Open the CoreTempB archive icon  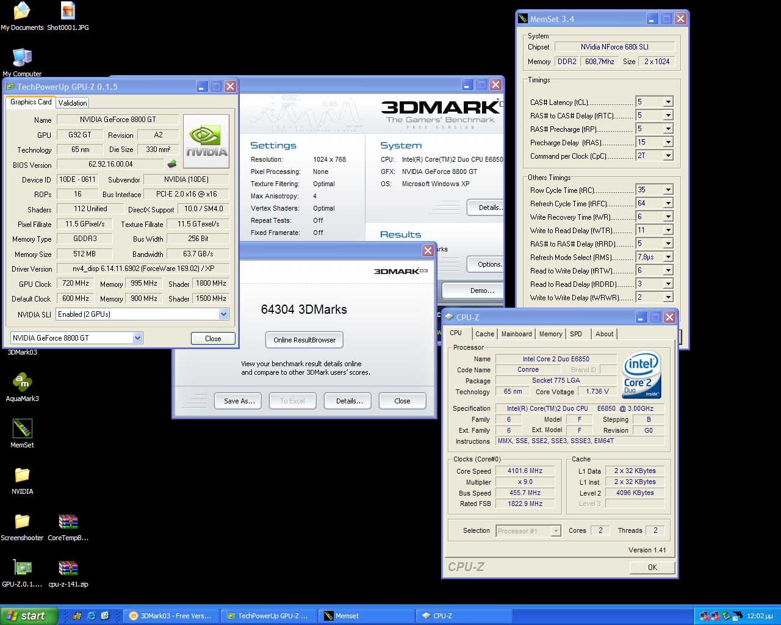[68, 526]
